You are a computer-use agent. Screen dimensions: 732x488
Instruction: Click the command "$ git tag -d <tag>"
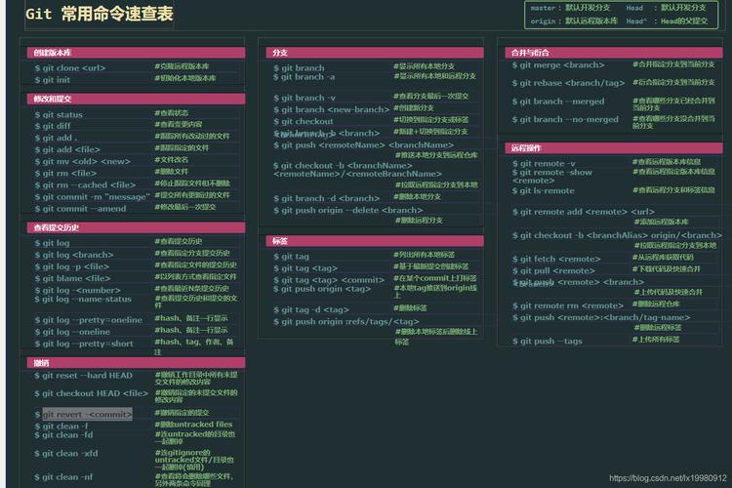[x=311, y=309]
